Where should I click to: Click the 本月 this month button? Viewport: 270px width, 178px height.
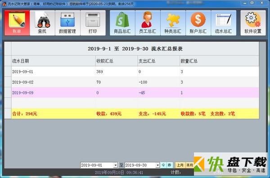click(x=189, y=165)
